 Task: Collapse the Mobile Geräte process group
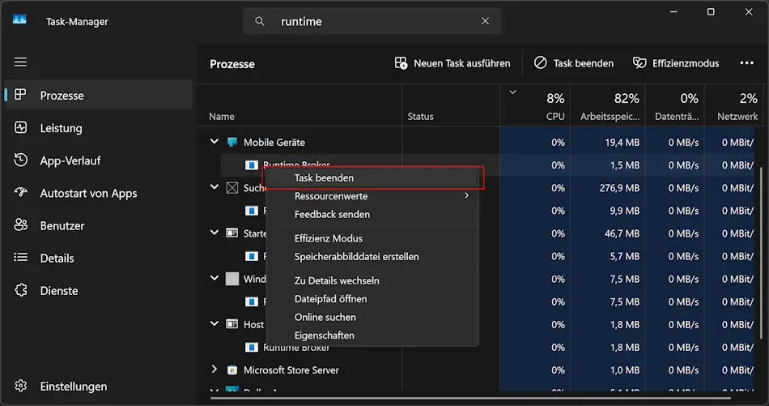point(215,142)
